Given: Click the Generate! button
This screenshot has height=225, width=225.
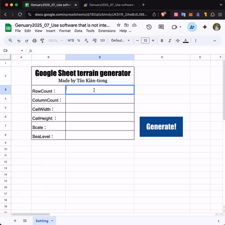Looking at the screenshot, I should (x=161, y=127).
